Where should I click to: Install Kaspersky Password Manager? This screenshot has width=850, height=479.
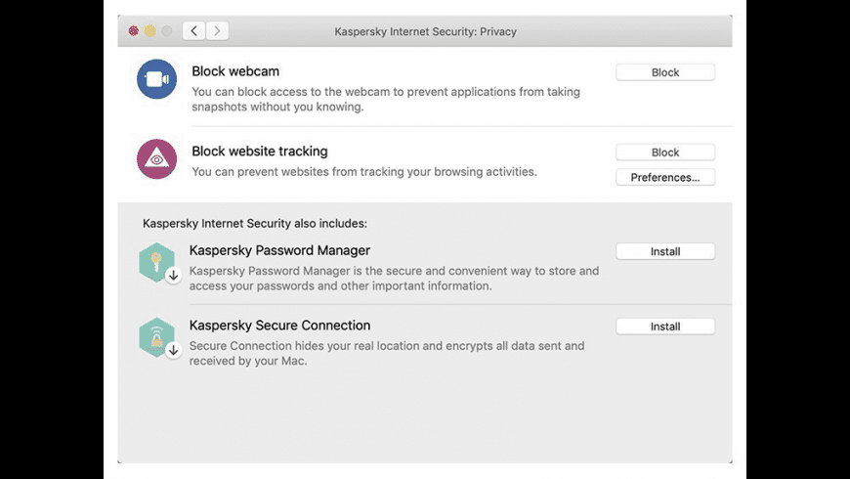(664, 252)
